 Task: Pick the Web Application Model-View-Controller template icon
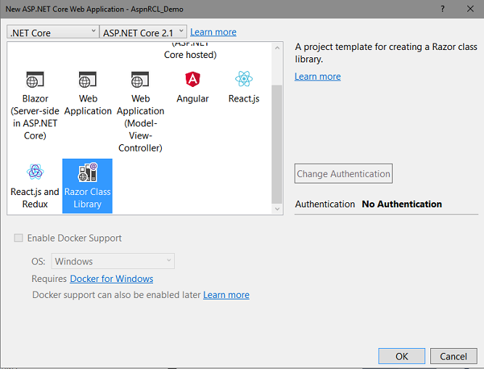(140, 80)
